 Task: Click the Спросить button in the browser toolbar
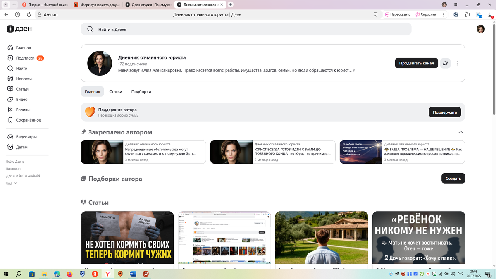tap(425, 14)
